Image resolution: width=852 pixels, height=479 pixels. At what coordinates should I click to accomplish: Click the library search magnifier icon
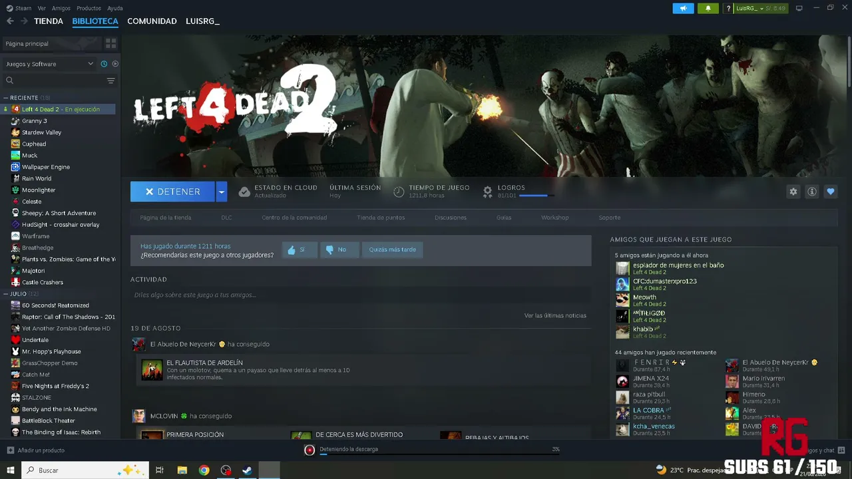coord(10,80)
